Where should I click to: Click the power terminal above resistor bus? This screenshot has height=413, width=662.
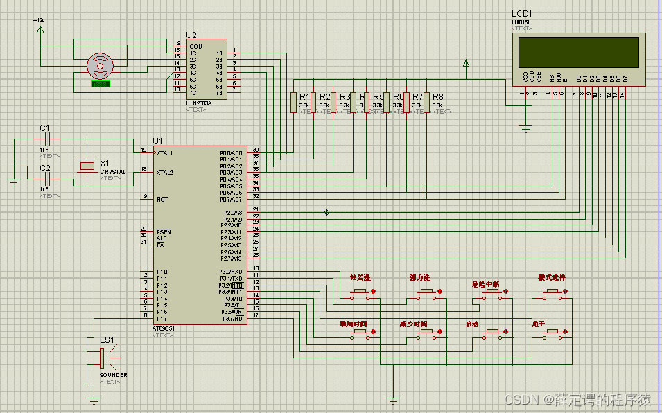[466, 63]
